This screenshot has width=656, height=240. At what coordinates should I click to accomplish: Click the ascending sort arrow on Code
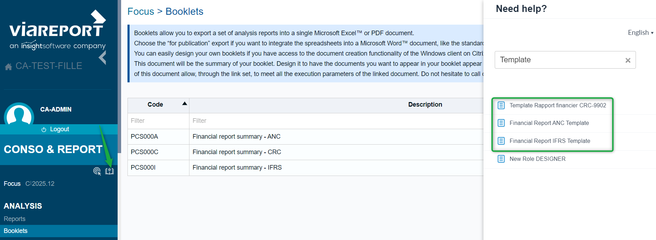[185, 103]
